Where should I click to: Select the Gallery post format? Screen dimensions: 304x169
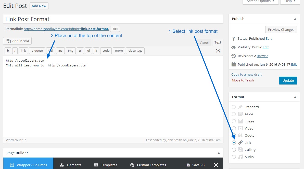[x=234, y=150]
